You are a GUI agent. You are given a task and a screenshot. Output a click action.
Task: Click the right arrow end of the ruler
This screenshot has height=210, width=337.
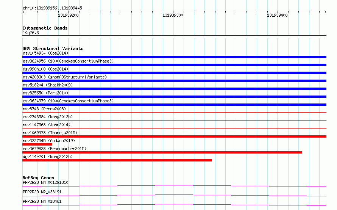pyautogui.click(x=325, y=12)
